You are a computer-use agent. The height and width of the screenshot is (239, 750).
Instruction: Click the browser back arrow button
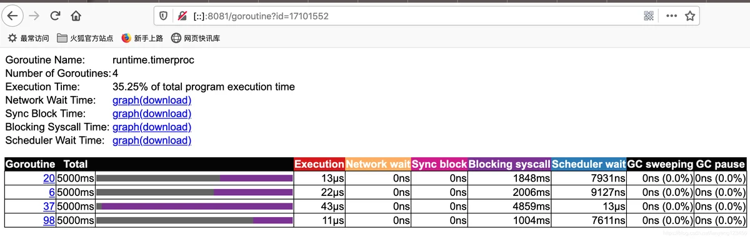14,16
